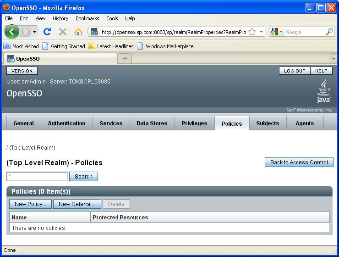Open the recent pages history dropdown arrow
The image size is (339, 257).
pos(35,32)
